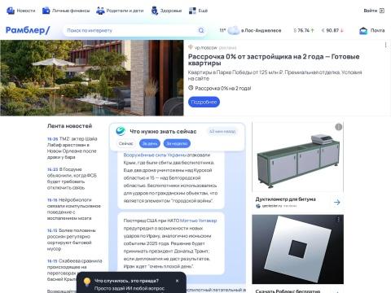Click the search magnifier icon
391x293 pixels.
(201, 30)
